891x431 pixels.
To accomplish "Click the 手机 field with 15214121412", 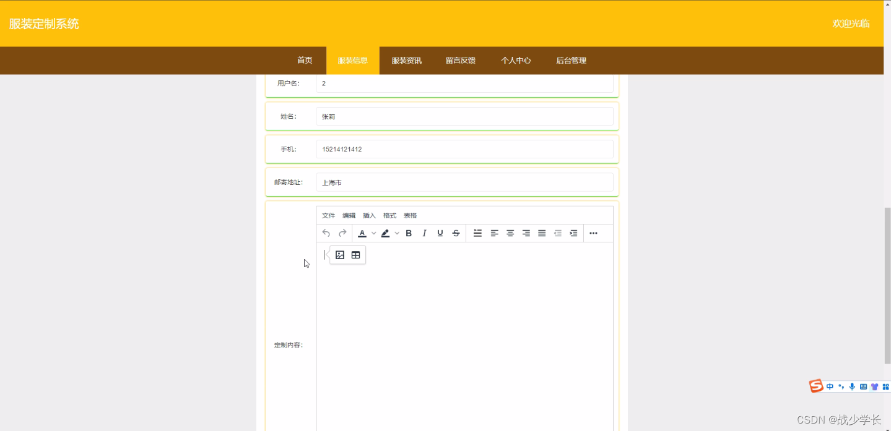I will click(x=464, y=149).
